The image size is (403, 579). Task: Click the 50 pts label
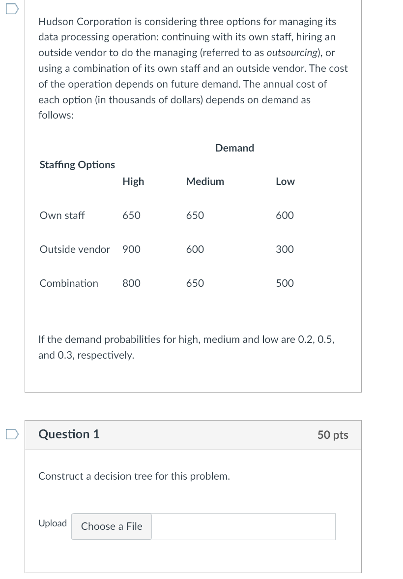pos(333,435)
